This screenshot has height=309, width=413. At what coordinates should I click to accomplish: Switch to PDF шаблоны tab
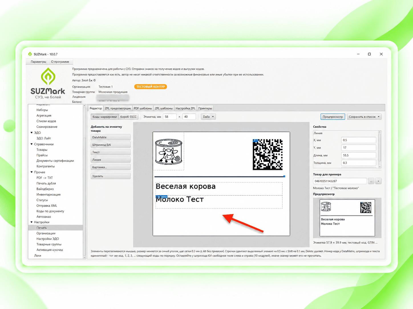coord(143,108)
